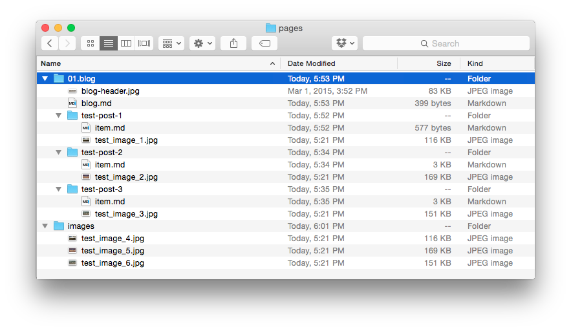The height and width of the screenshot is (331, 571).
Task: Collapse the 01.blog folder
Action: point(45,79)
